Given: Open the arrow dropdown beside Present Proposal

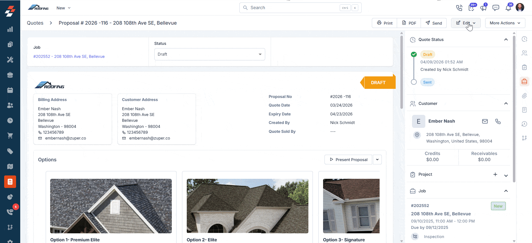Looking at the screenshot, I should point(377,159).
